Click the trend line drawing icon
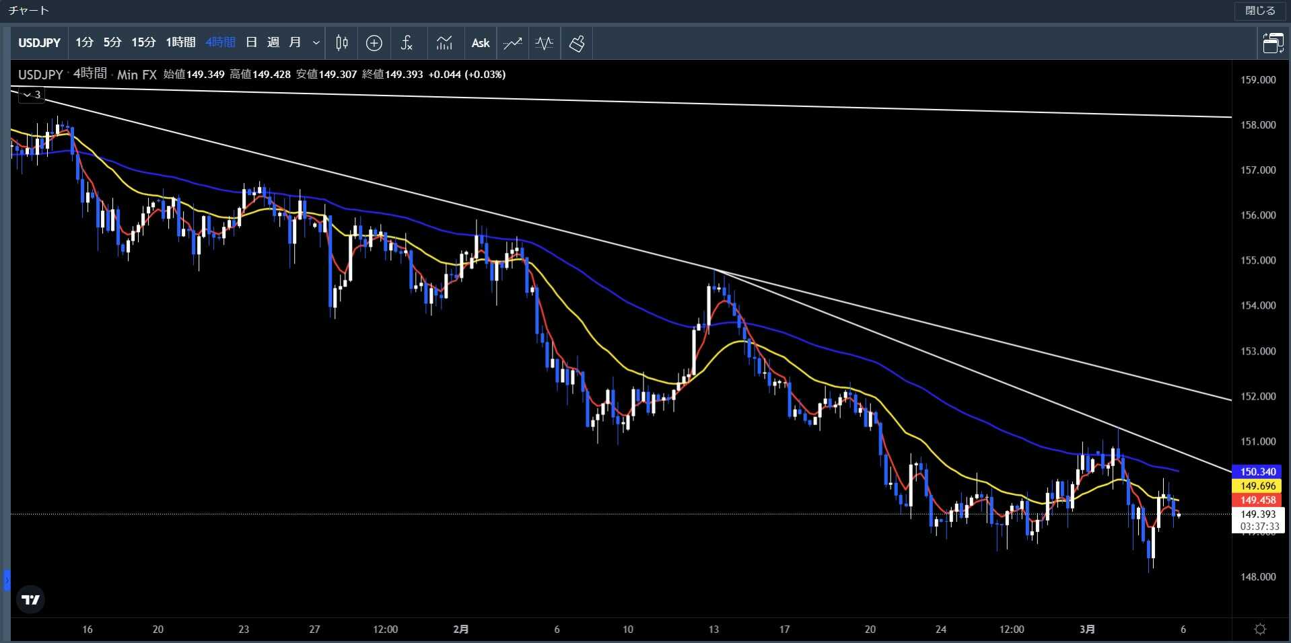The image size is (1291, 643). click(513, 43)
